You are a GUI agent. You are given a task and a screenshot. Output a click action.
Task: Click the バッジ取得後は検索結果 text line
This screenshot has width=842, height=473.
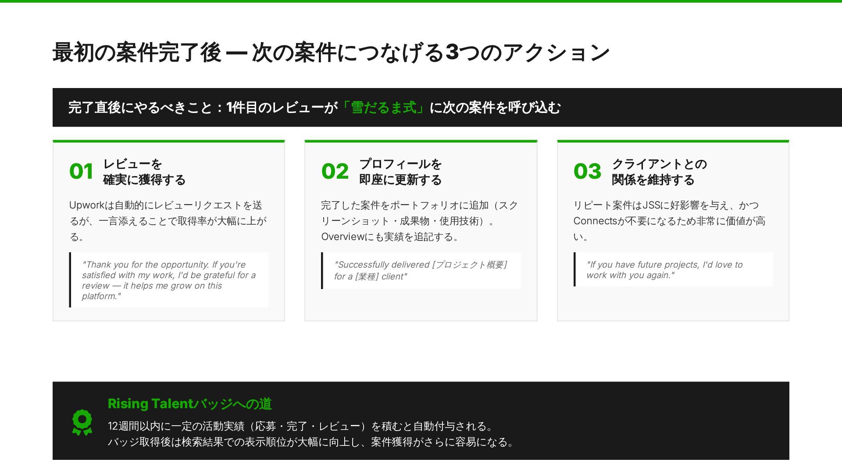(x=310, y=442)
